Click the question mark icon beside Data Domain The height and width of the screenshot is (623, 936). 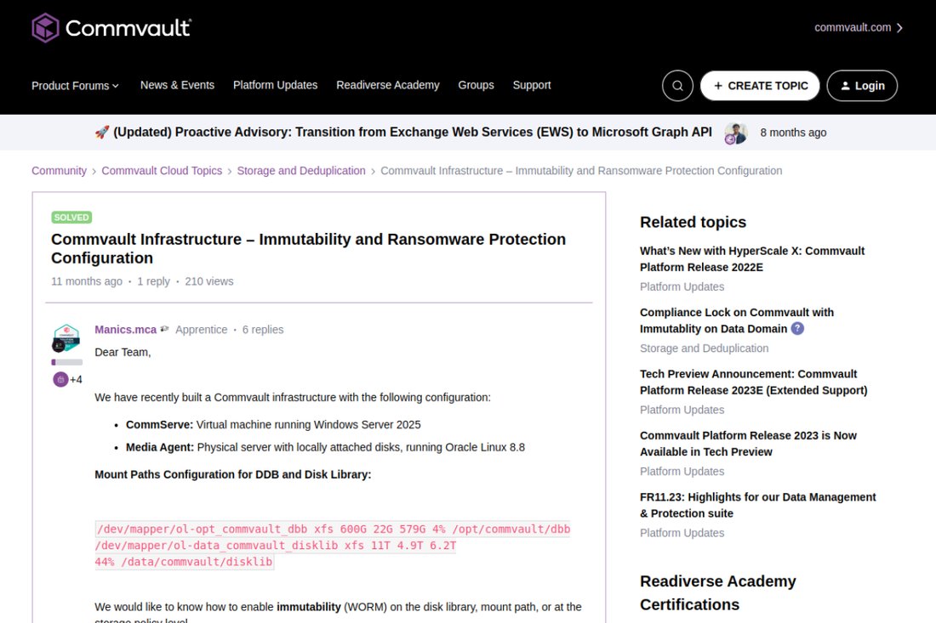[797, 328]
